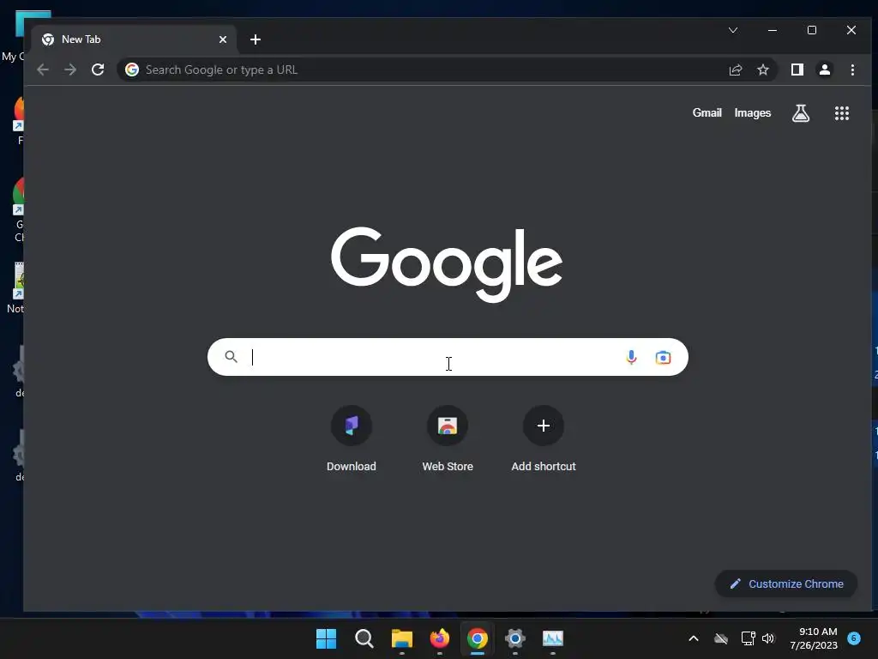Show hidden system tray icons
Image resolution: width=878 pixels, height=659 pixels.
[x=693, y=638]
